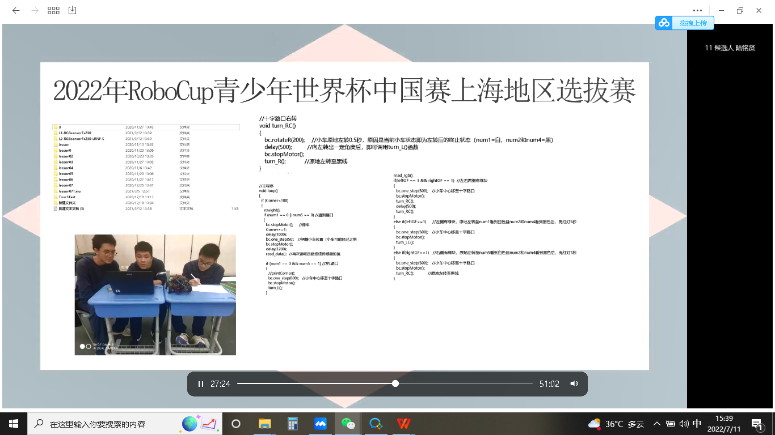Open Cortana circle icon on taskbar
Screen dimensions: 775x435
tap(236, 424)
